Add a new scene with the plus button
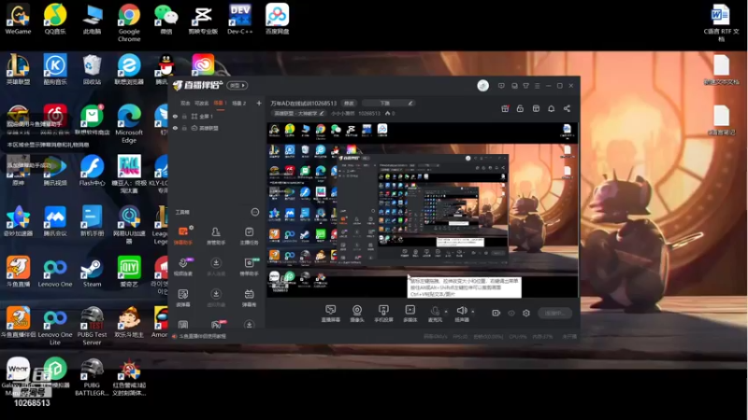The height and width of the screenshot is (420, 748). (x=259, y=103)
